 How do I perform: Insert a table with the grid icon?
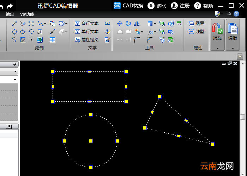pyautogui.click(x=52, y=40)
